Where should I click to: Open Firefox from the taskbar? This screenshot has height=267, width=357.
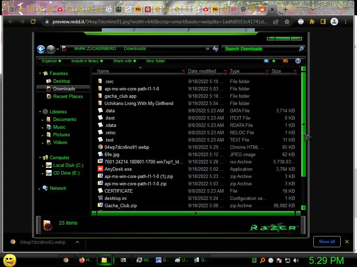pyautogui.click(x=86, y=260)
